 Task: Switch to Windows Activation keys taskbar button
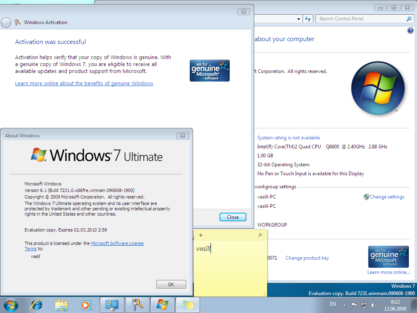click(x=137, y=305)
